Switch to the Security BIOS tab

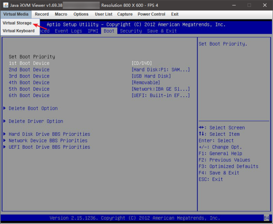131,31
